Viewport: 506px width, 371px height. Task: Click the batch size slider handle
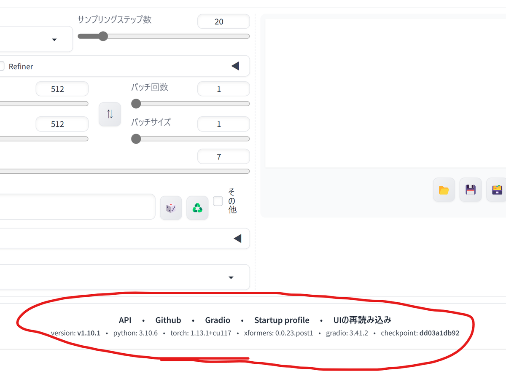(x=136, y=139)
